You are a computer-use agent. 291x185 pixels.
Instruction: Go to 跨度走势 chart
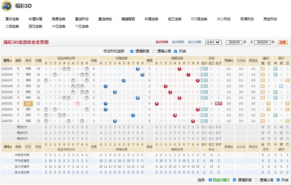58,19
